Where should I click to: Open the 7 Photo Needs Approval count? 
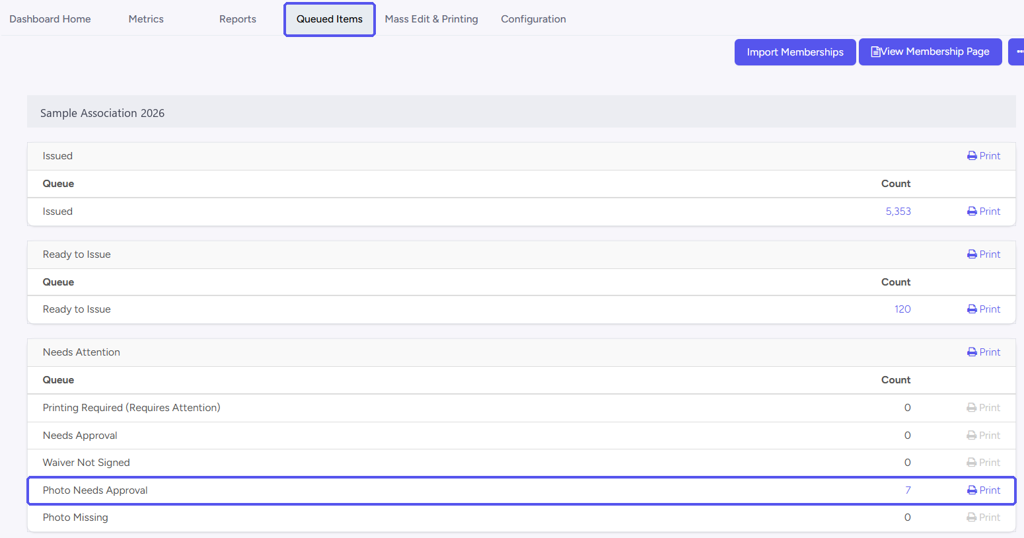click(908, 490)
